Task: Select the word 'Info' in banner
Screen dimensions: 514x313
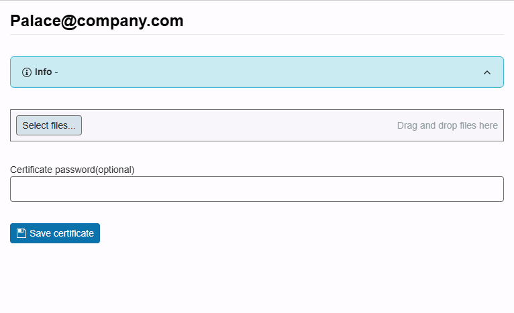Action: click(43, 72)
